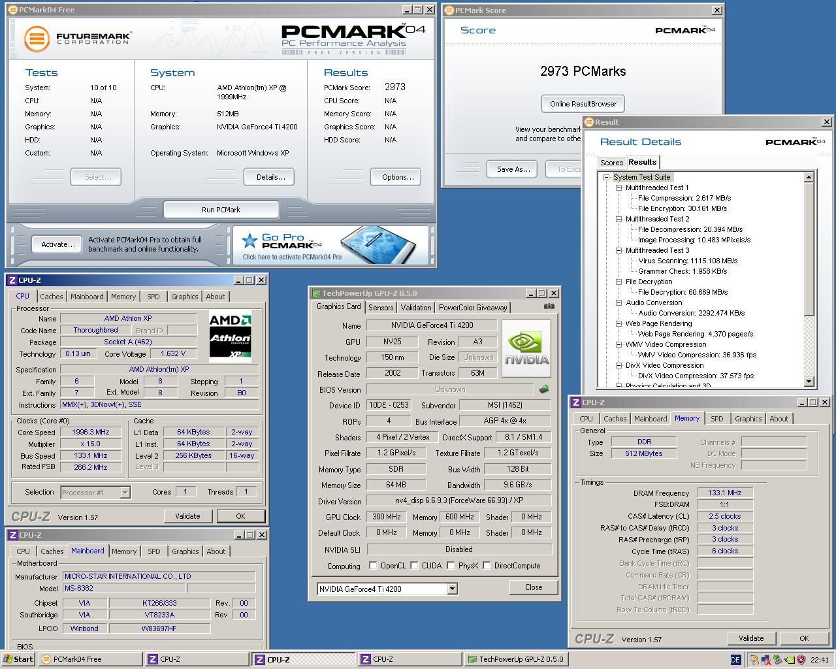836x669 pixels.
Task: Open the SPD tab in the CPU-Z Memory window
Action: [x=716, y=419]
